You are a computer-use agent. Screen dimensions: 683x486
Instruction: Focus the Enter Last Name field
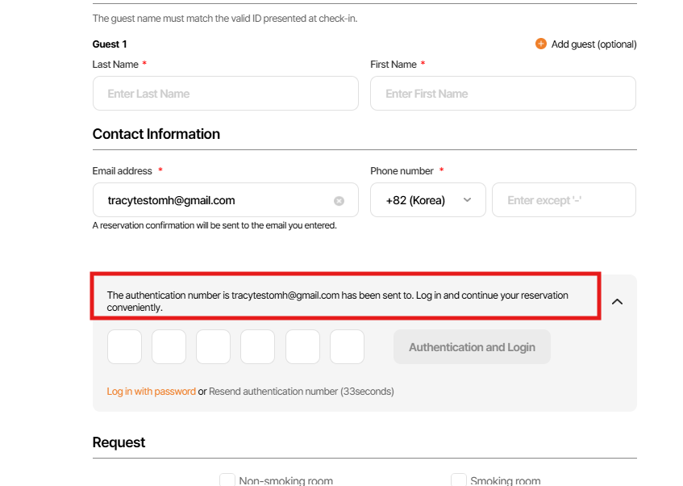click(225, 94)
